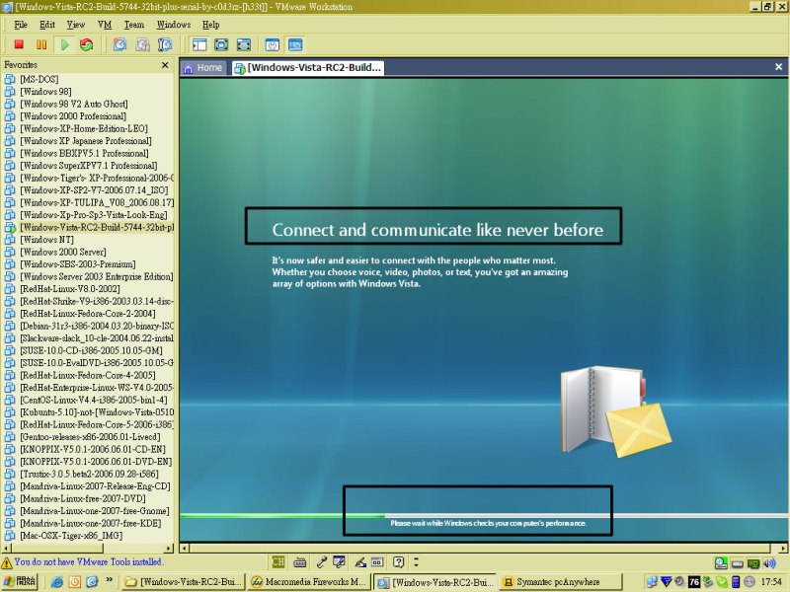
Task: Close the current VM tab
Action: point(778,66)
